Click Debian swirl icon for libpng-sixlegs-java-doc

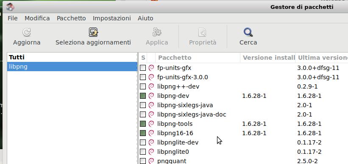click(x=151, y=114)
